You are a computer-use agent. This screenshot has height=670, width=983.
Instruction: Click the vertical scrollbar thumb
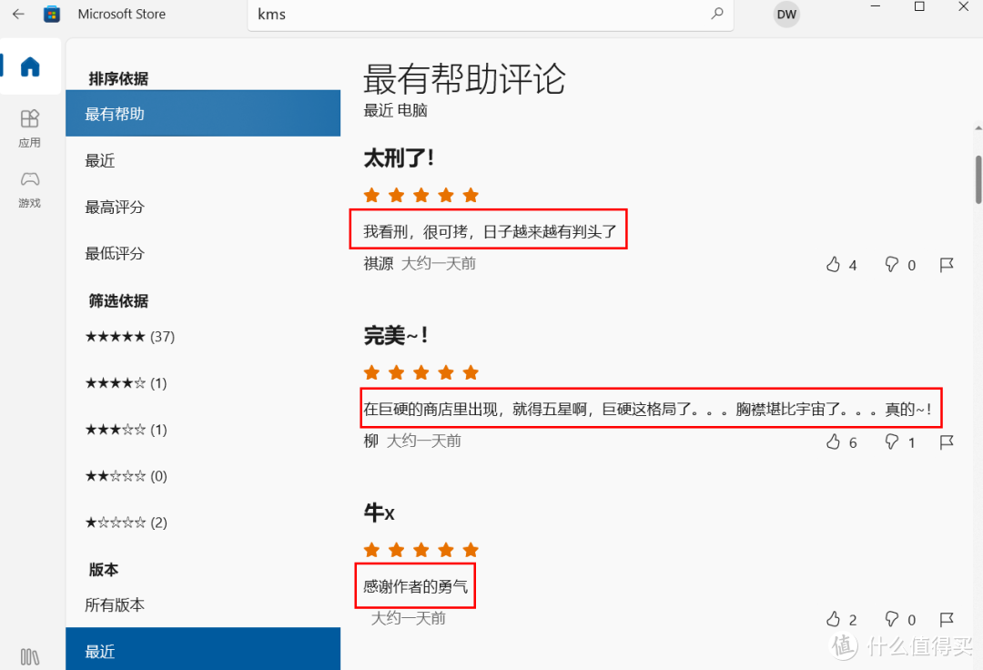click(x=978, y=179)
